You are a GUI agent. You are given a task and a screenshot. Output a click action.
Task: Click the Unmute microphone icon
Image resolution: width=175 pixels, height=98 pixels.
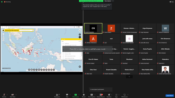pos(4,95)
